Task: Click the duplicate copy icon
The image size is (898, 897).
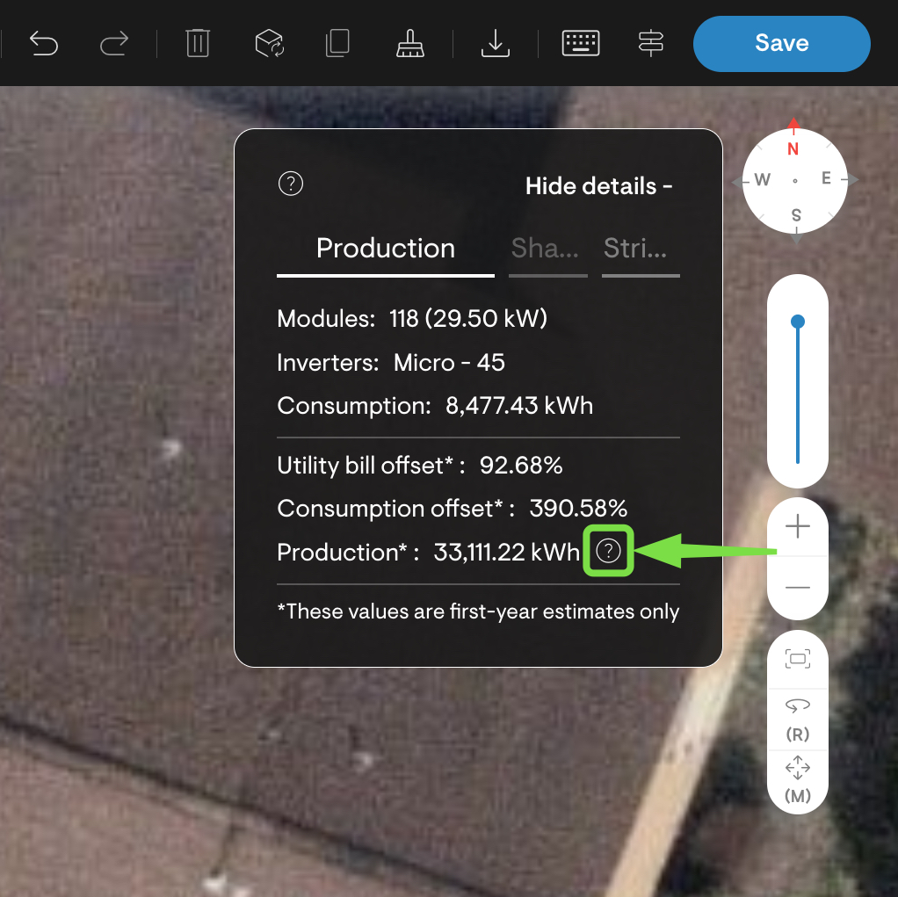Action: (x=337, y=43)
